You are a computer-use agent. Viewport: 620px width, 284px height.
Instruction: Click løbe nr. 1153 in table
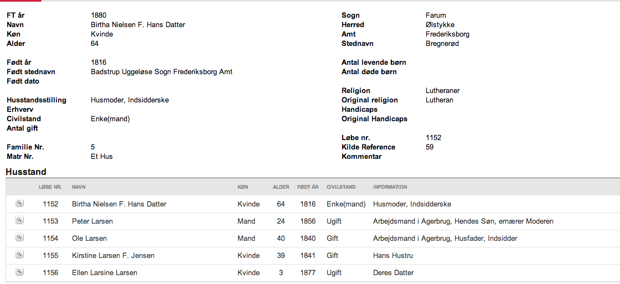tap(50, 221)
